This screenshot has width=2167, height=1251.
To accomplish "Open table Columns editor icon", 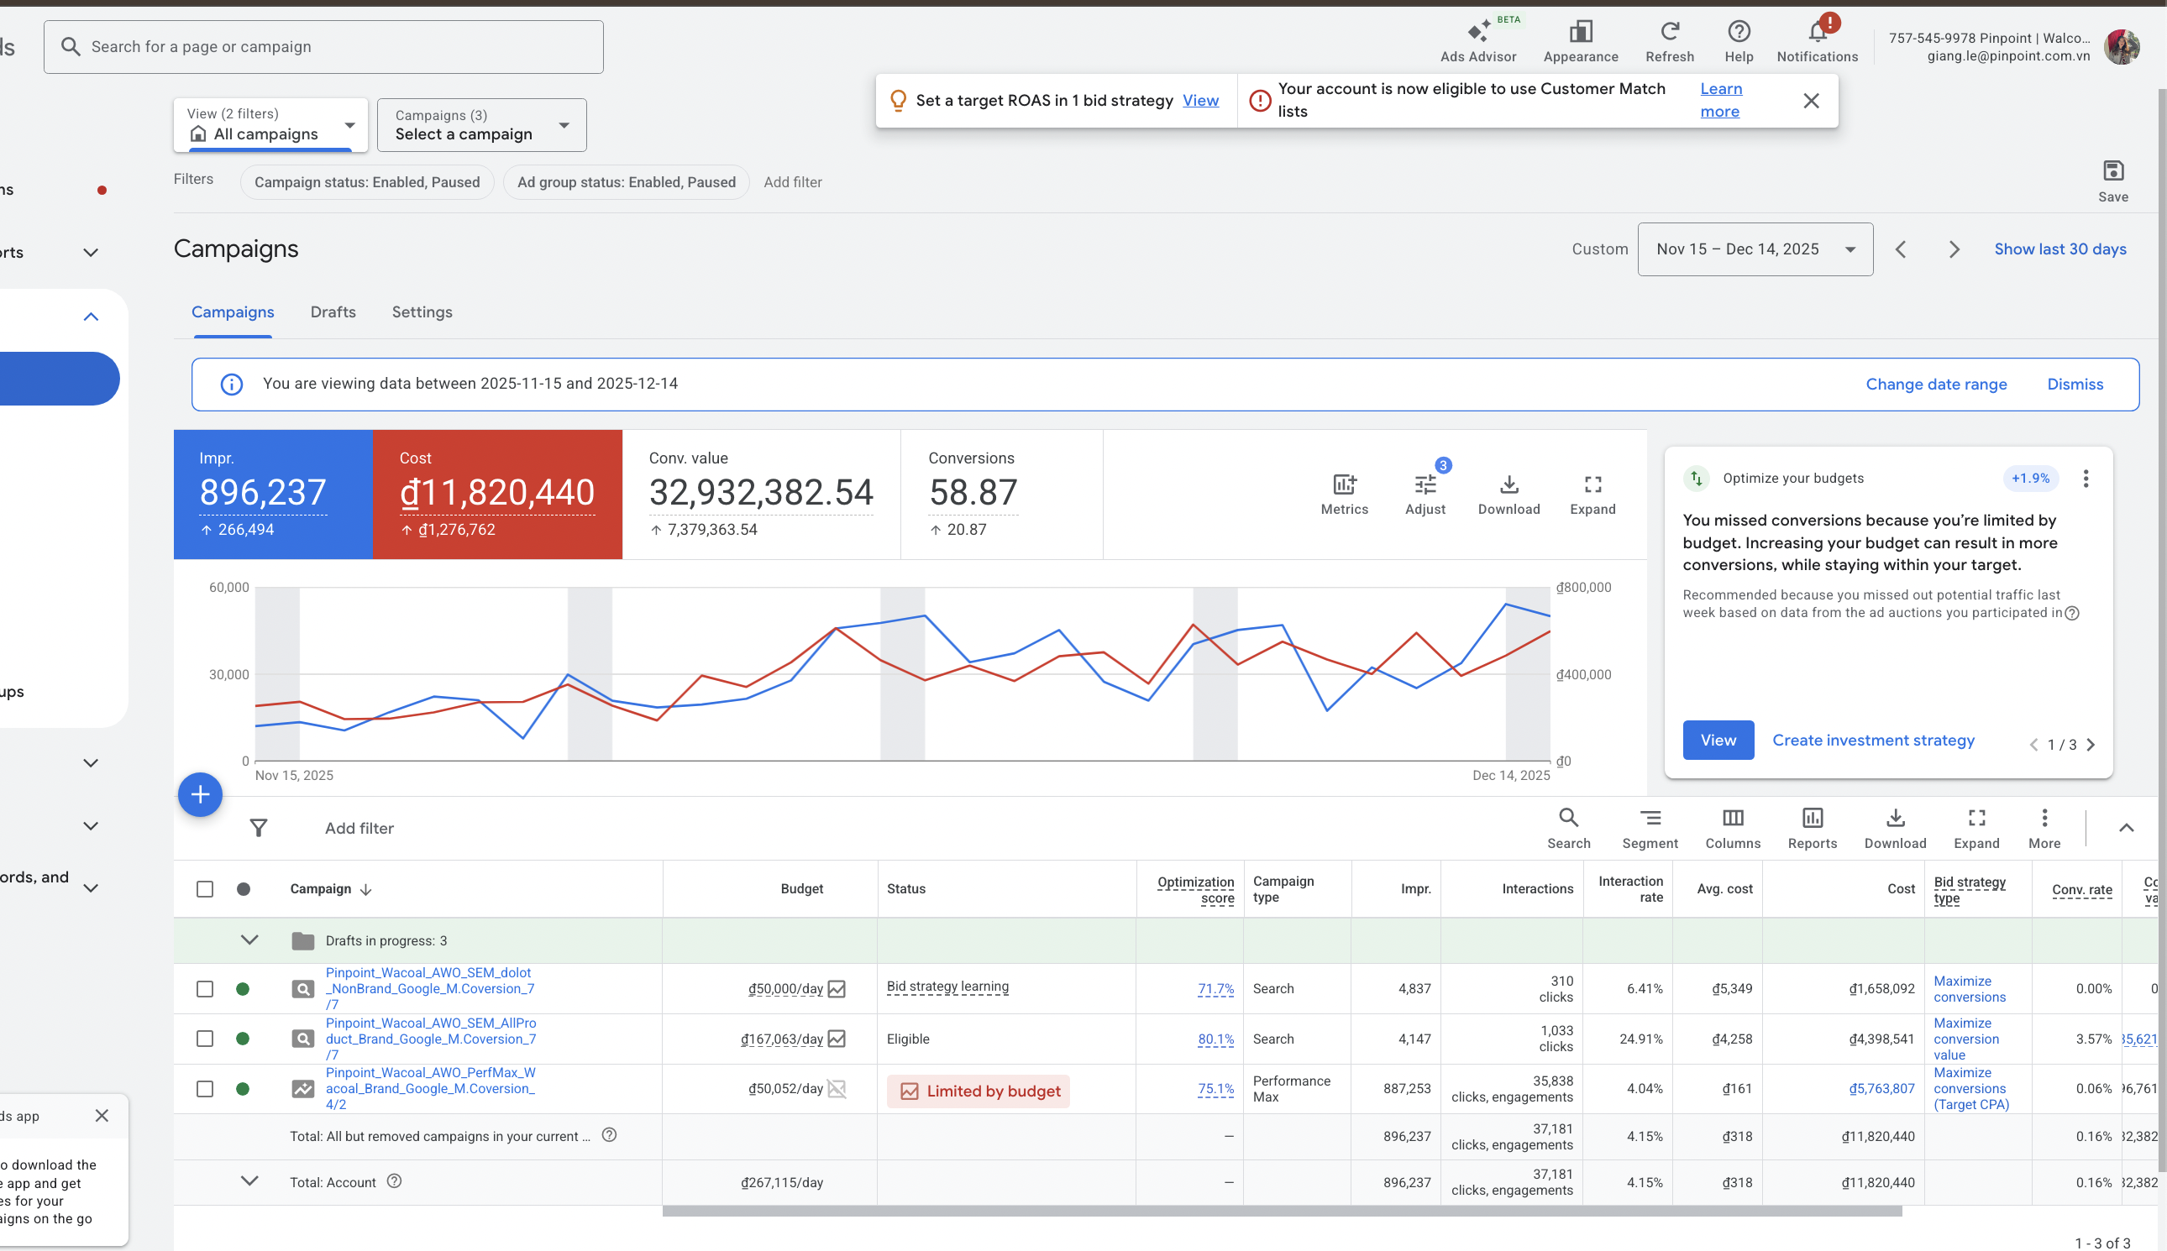I will tap(1732, 818).
